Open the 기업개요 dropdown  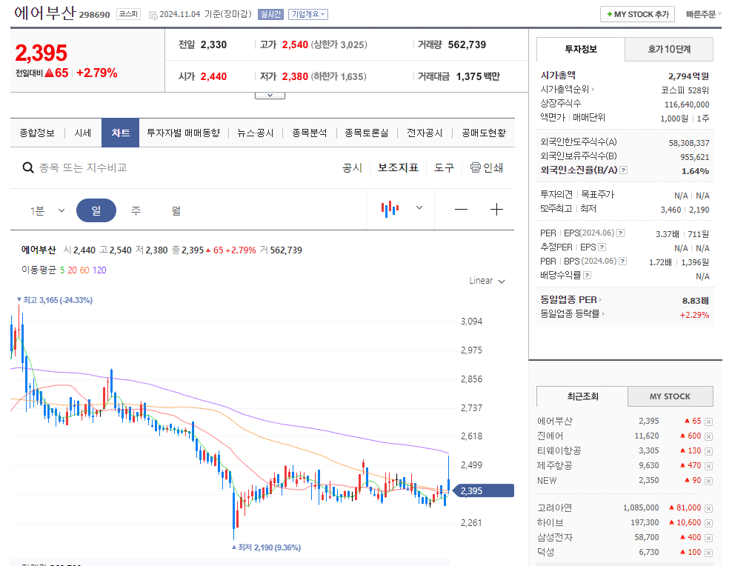tap(308, 15)
